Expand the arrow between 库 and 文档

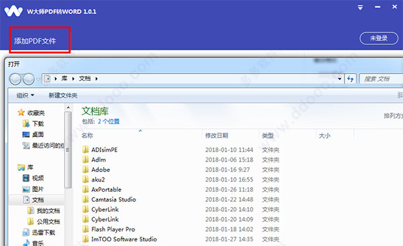click(73, 78)
